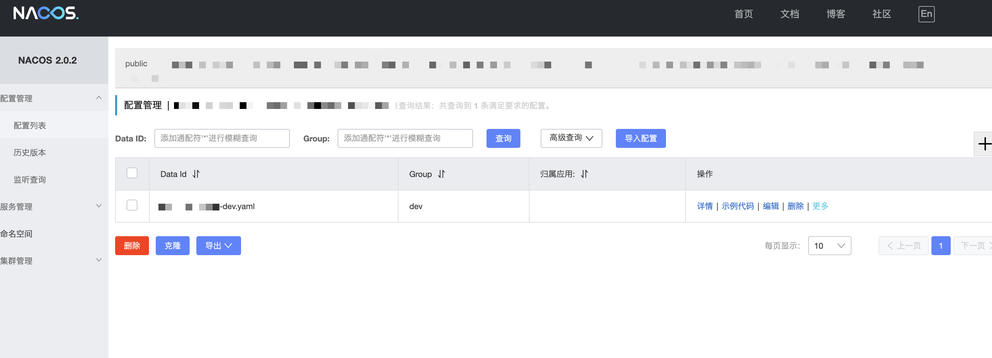
Task: Open 示例代码 for the dev.yaml row
Action: [737, 206]
